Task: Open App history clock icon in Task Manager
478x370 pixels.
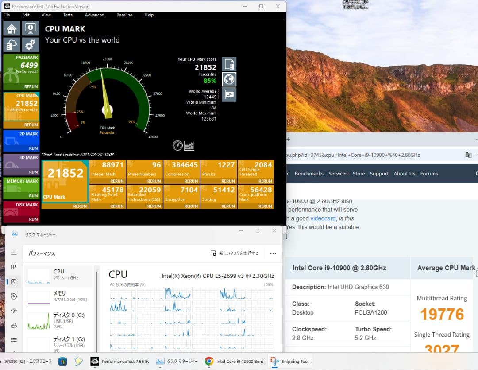Action: click(x=13, y=296)
